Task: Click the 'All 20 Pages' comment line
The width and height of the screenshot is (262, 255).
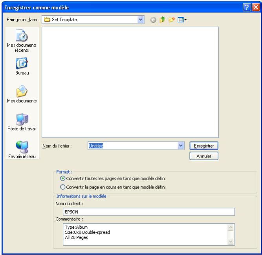Action: [x=76, y=237]
